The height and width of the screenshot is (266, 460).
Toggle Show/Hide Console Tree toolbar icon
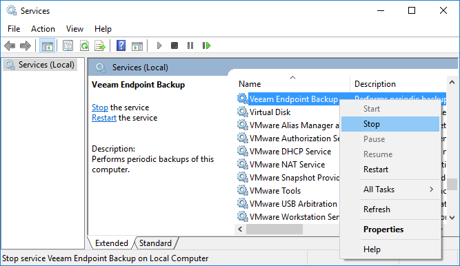click(x=47, y=45)
